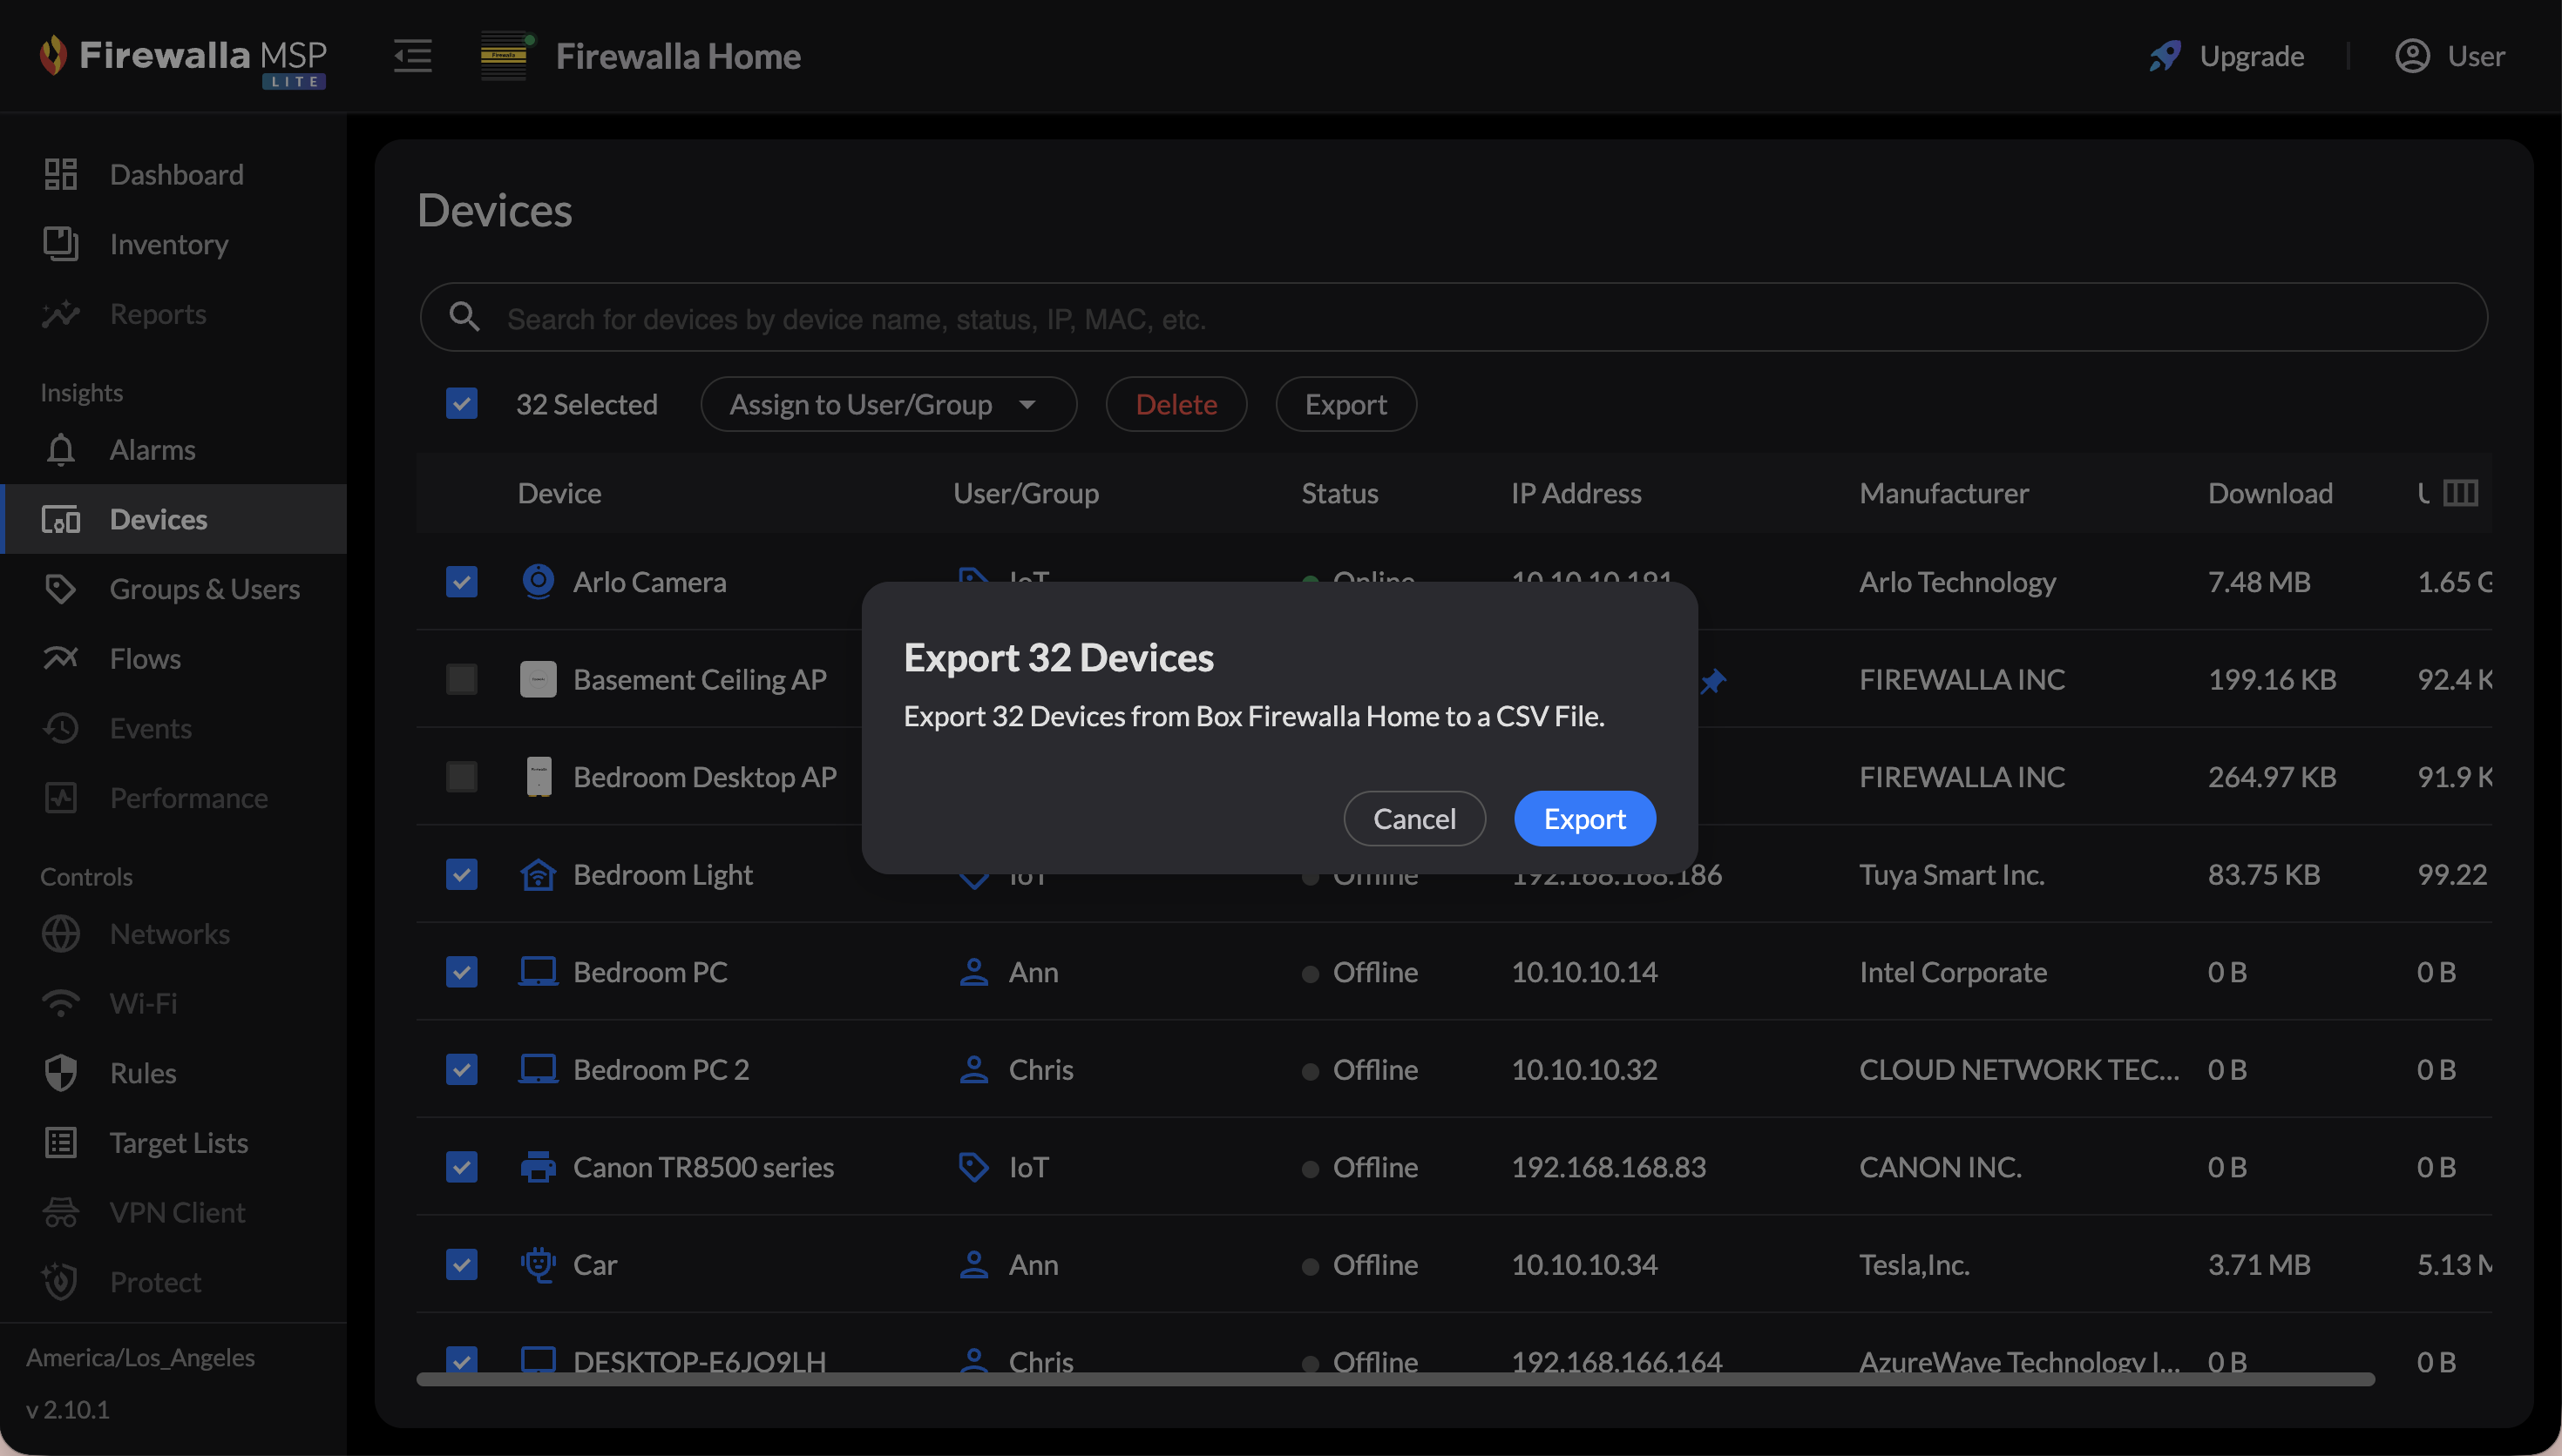Focus the device search field
The width and height of the screenshot is (2562, 1456).
tap(1453, 318)
